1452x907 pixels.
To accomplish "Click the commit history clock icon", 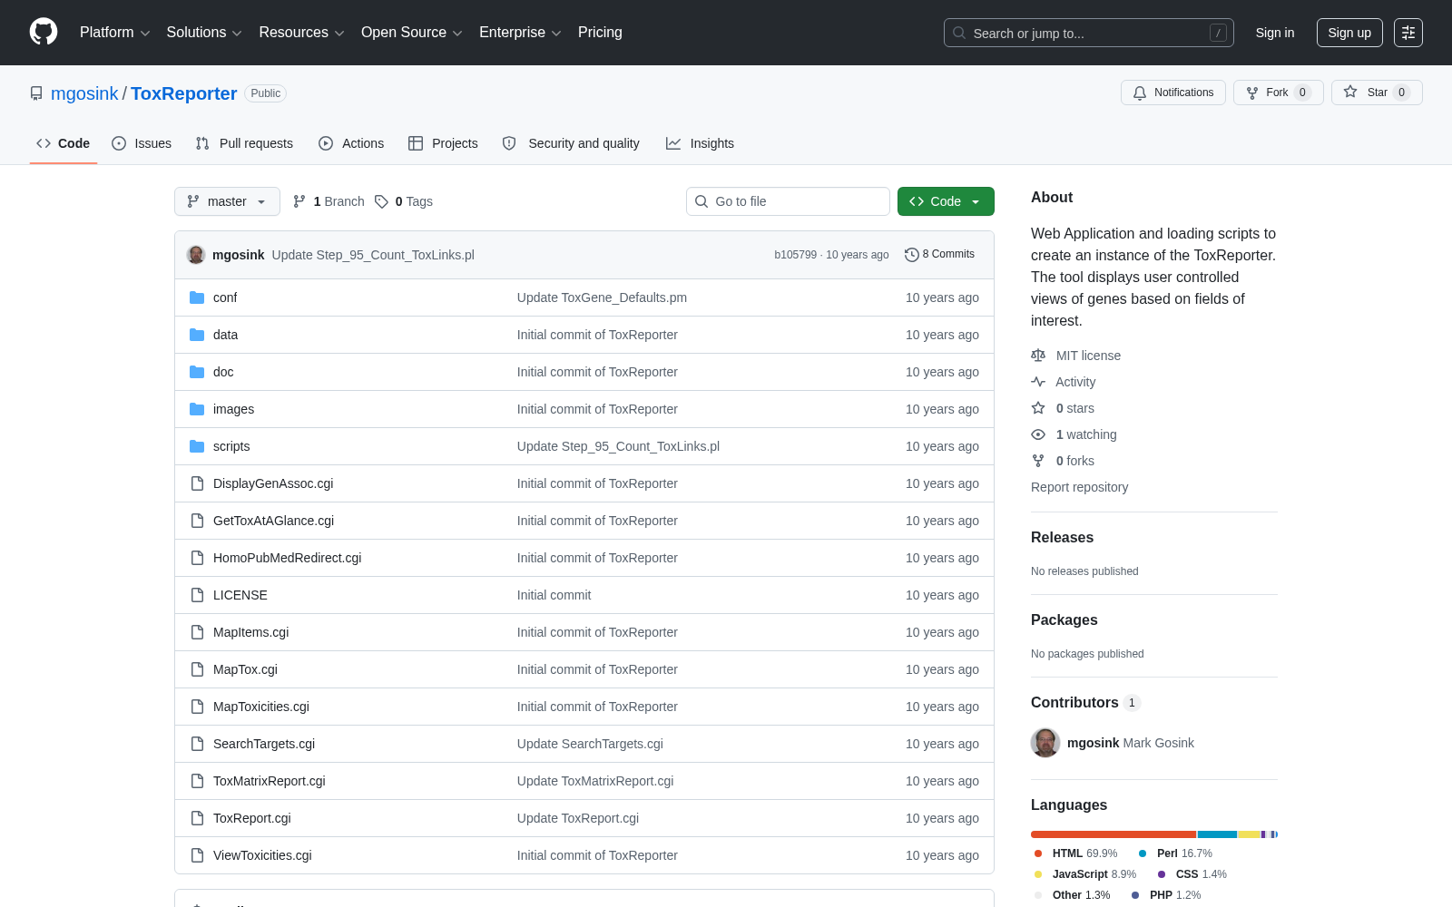I will 911,255.
